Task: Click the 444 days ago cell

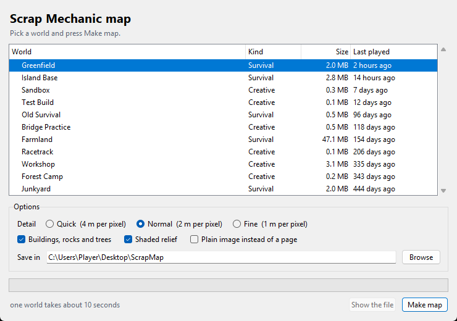Action: pos(374,189)
